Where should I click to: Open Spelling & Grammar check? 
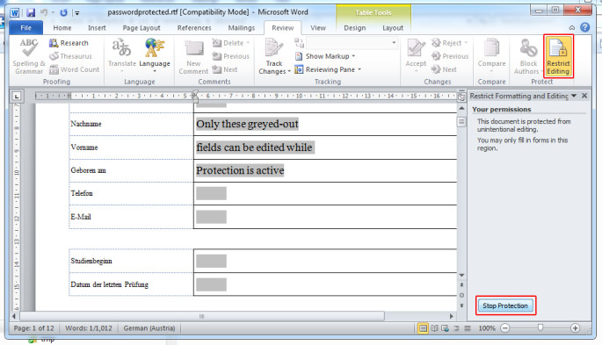click(28, 56)
